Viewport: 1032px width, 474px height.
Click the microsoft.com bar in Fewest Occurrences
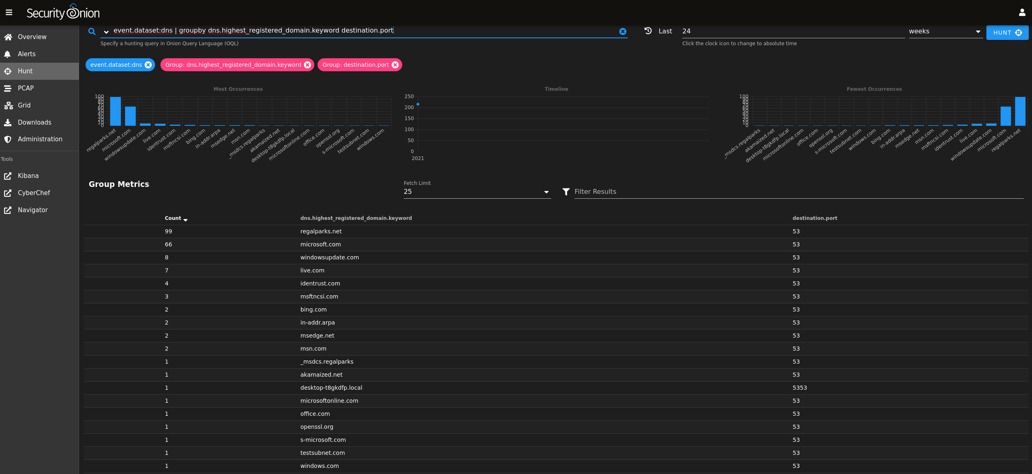point(1006,116)
